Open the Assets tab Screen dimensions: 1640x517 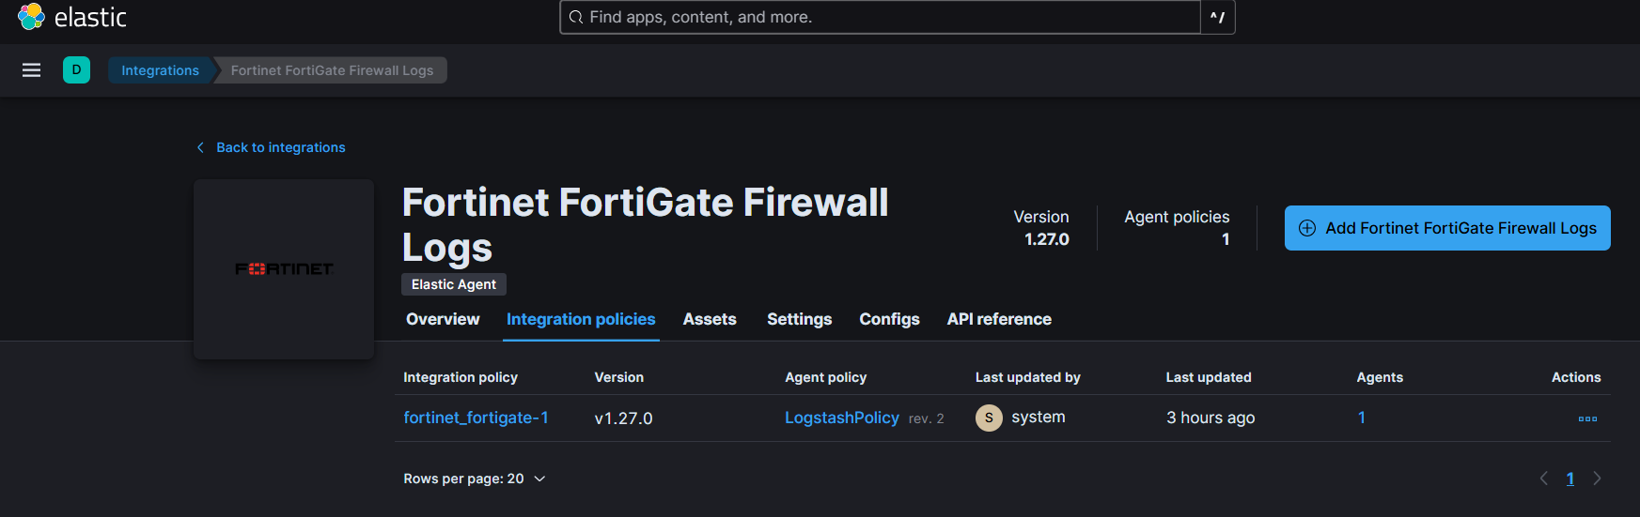710,319
